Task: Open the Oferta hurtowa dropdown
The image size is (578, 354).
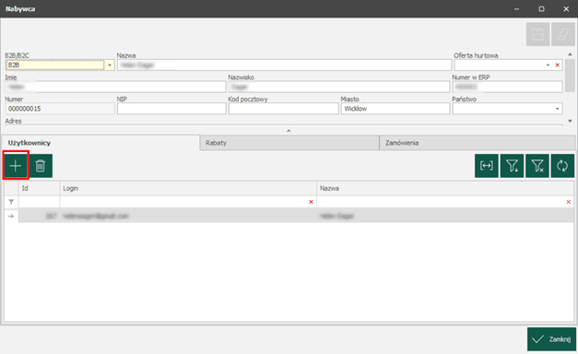Action: click(548, 65)
